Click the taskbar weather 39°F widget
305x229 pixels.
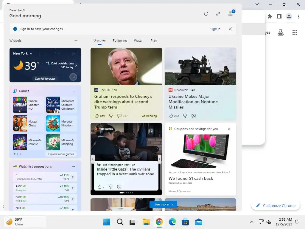click(x=25, y=222)
